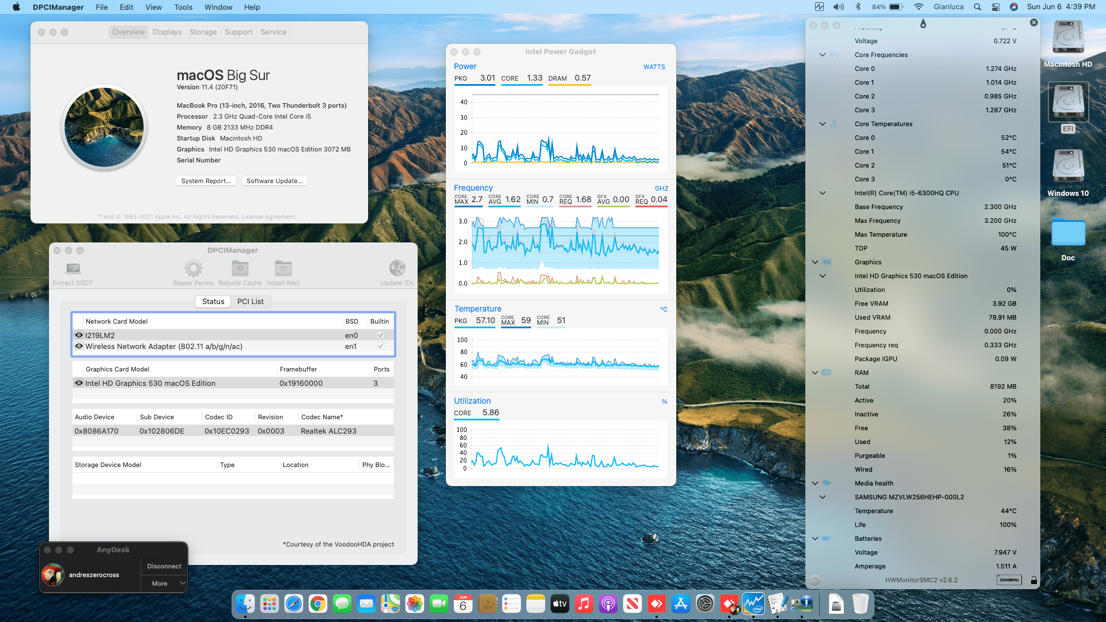This screenshot has width=1106, height=622.
Task: Click the Rebuild Cache toolbar icon
Action: pyautogui.click(x=240, y=268)
